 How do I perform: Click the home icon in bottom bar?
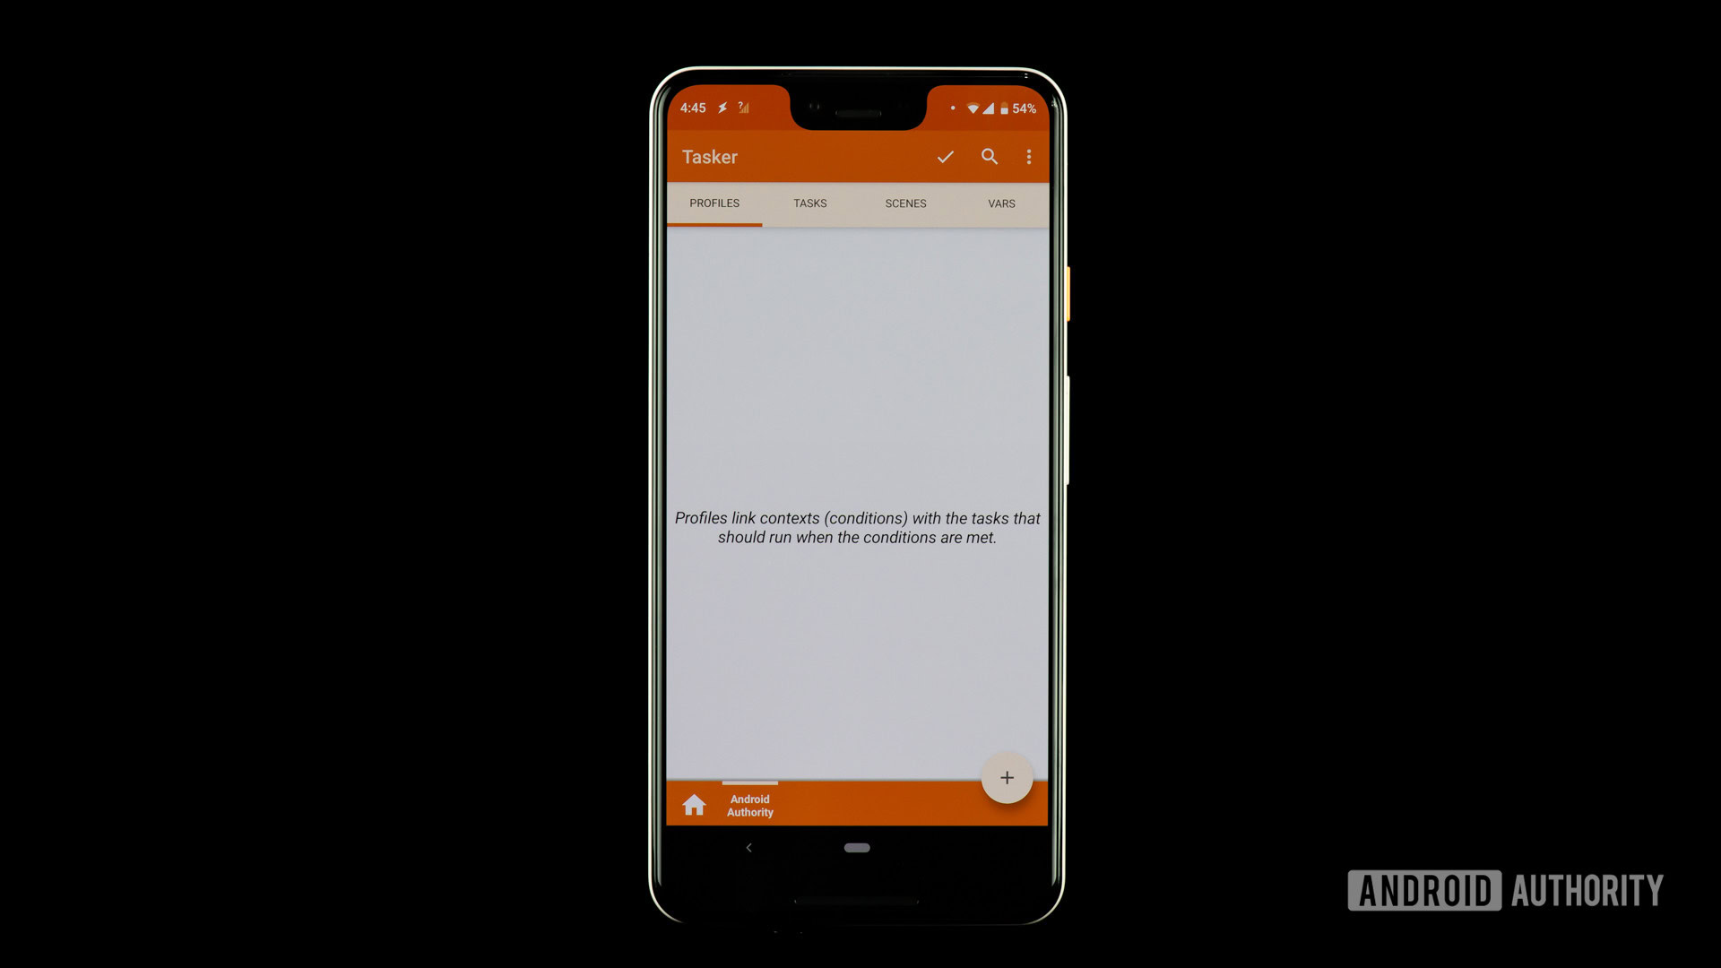click(694, 805)
